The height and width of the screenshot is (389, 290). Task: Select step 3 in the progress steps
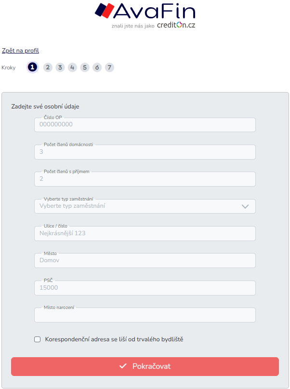pos(60,67)
